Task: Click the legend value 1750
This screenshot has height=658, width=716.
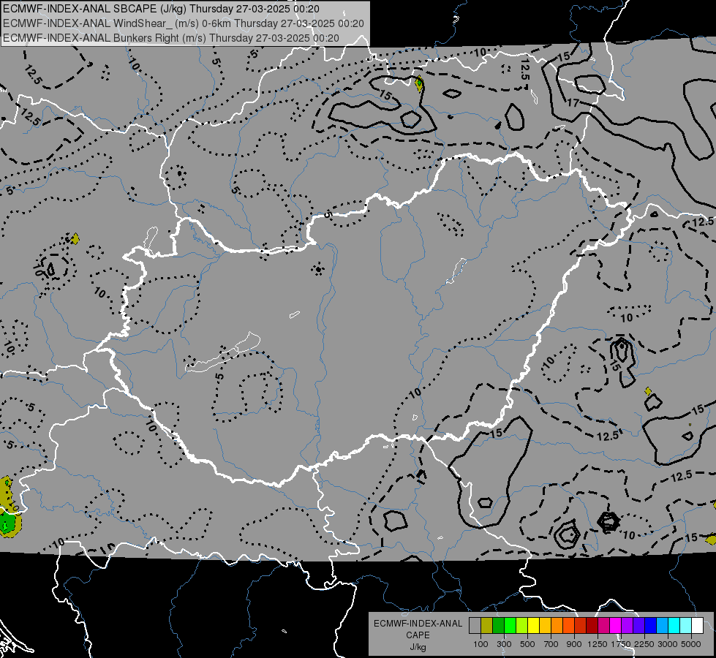Action: click(x=621, y=644)
